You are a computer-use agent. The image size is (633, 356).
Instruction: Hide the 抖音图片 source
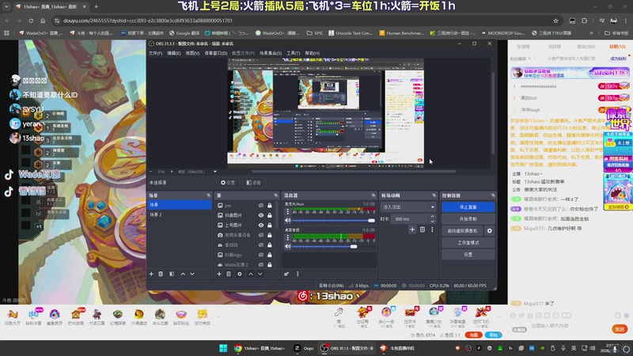pyautogui.click(x=261, y=215)
